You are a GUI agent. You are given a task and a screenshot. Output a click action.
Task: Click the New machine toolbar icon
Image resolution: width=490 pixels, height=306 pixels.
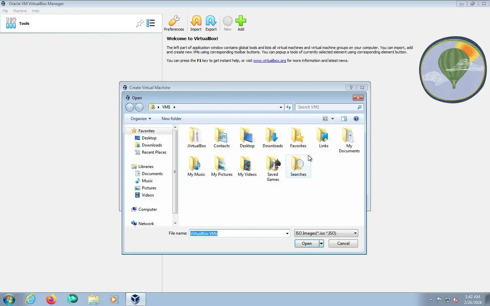click(x=227, y=23)
